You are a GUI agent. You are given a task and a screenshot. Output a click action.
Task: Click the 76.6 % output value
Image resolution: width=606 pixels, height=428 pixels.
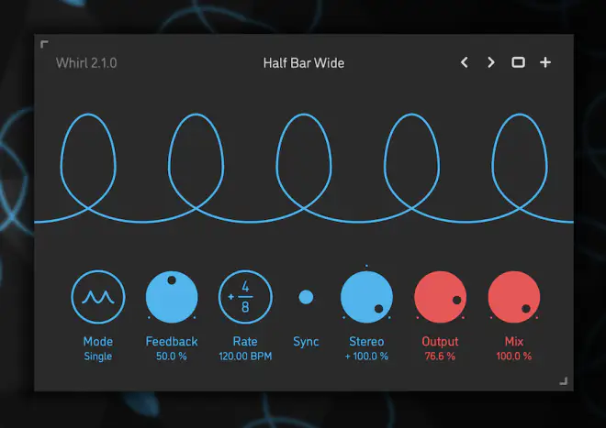coord(441,356)
